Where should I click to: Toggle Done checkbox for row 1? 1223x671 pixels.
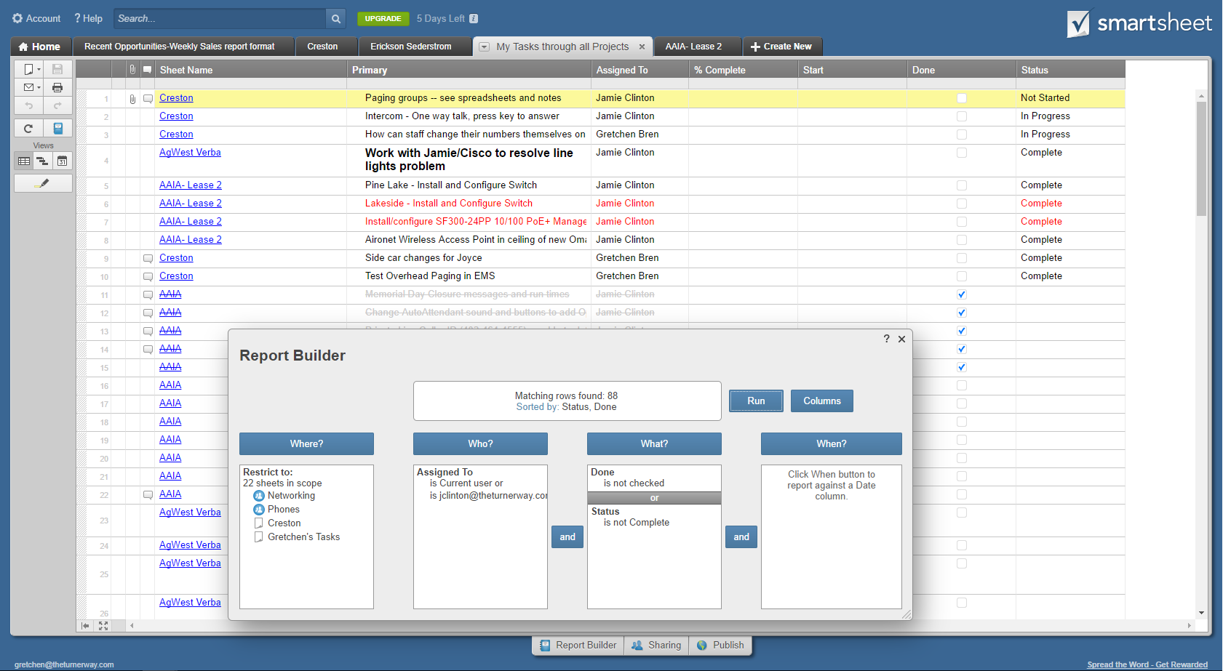pyautogui.click(x=962, y=98)
